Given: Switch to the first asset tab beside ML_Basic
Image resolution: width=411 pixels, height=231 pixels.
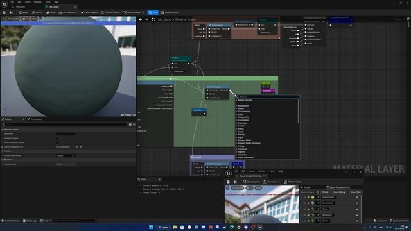Looking at the screenshot, I should [21, 7].
